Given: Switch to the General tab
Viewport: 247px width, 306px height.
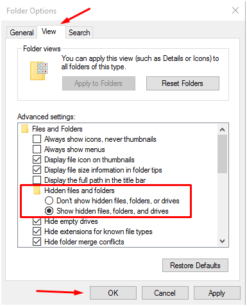Looking at the screenshot, I should 21,33.
